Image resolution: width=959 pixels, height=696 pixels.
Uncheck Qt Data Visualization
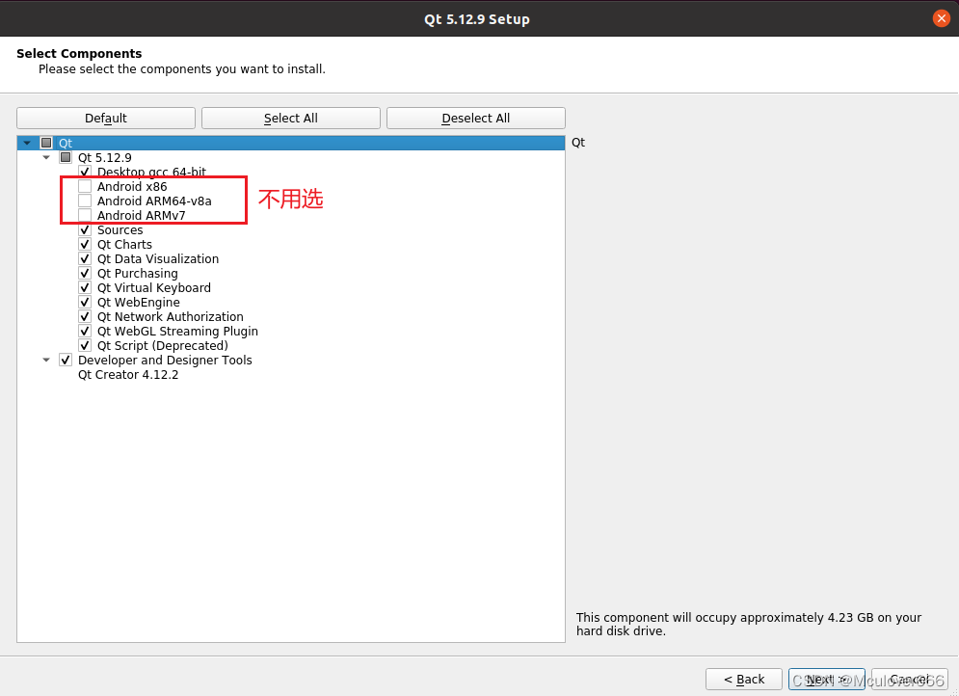85,258
